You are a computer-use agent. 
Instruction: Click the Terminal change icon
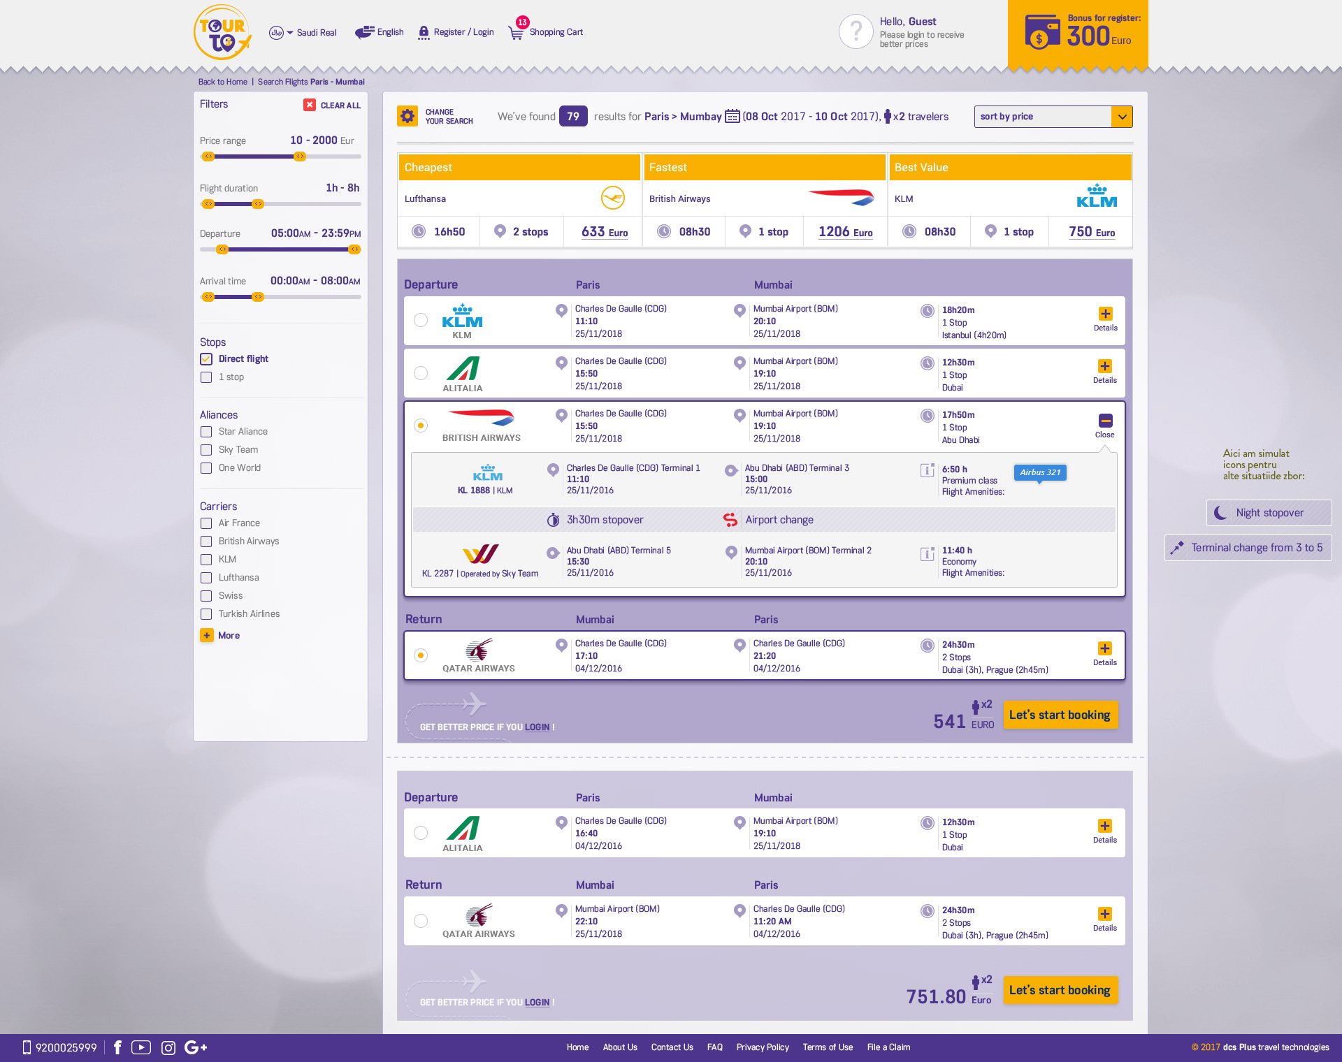(x=1177, y=548)
